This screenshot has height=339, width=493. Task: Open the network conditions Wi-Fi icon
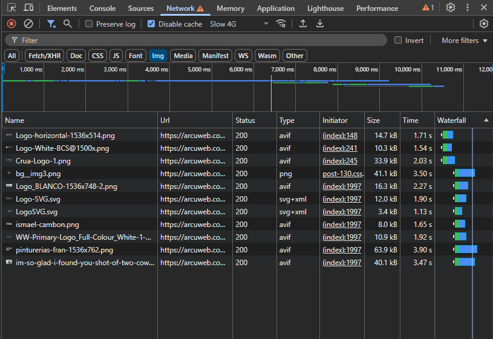pos(281,24)
